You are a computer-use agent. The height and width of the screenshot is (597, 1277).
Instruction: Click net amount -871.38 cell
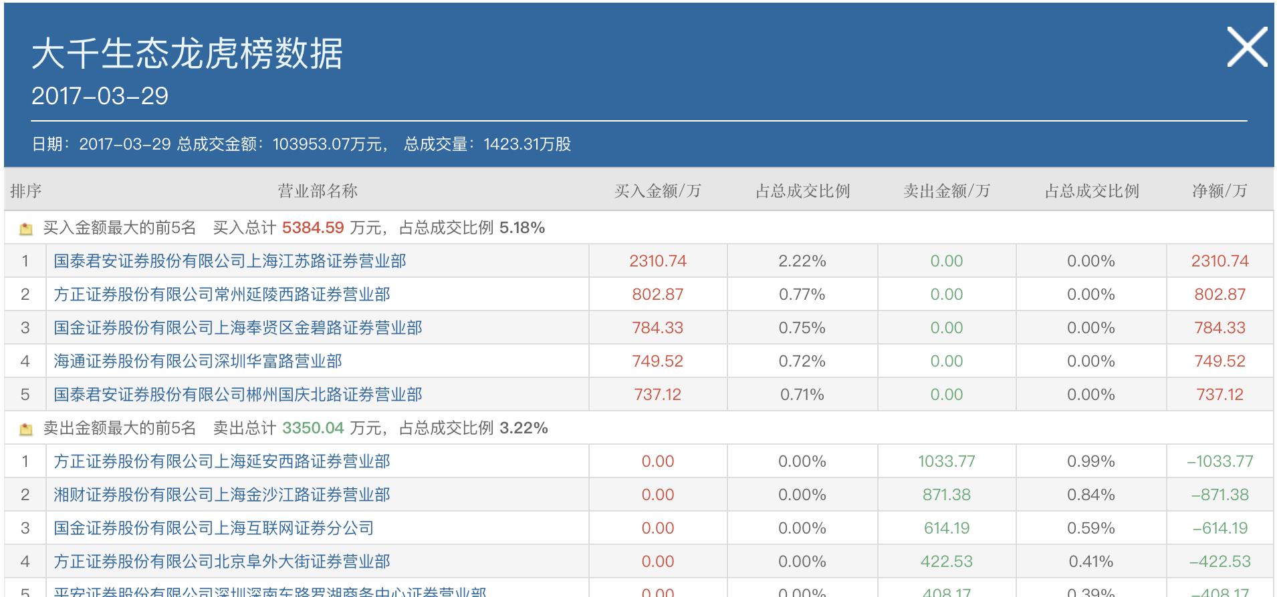[x=1220, y=495]
